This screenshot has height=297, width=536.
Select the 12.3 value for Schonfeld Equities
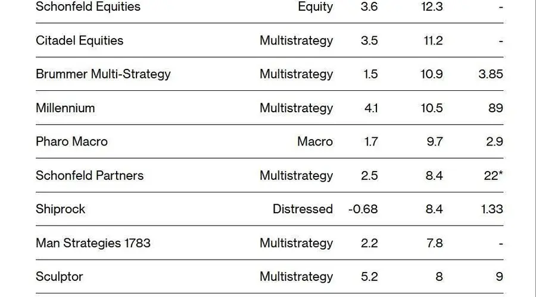tap(432, 7)
